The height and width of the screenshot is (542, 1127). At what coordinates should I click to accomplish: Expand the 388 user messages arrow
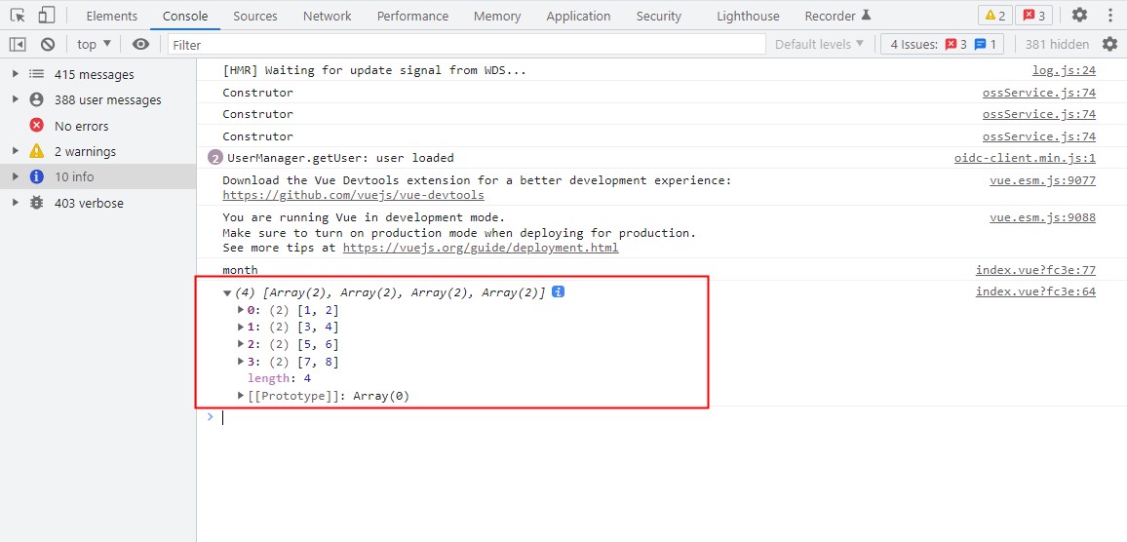15,99
